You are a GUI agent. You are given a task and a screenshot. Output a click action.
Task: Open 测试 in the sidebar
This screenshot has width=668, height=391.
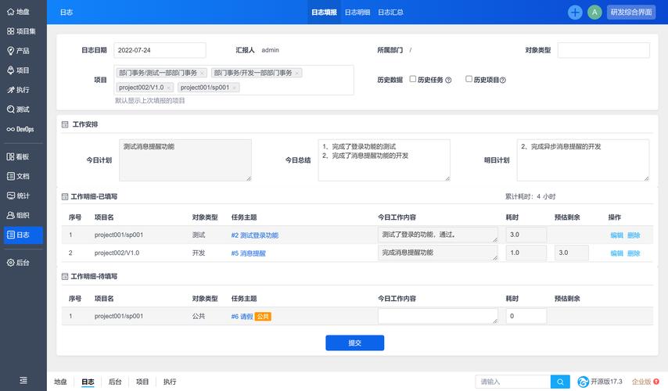(18, 109)
